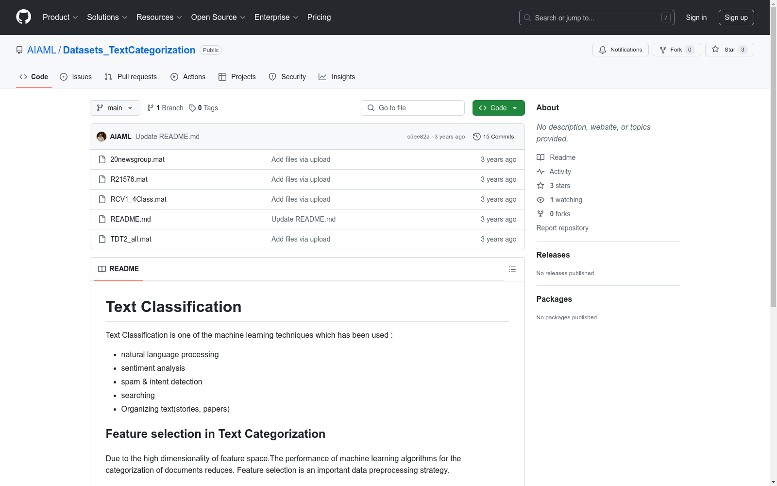Expand the Open Source menu
Screen dimensions: 777x486
[x=219, y=17]
